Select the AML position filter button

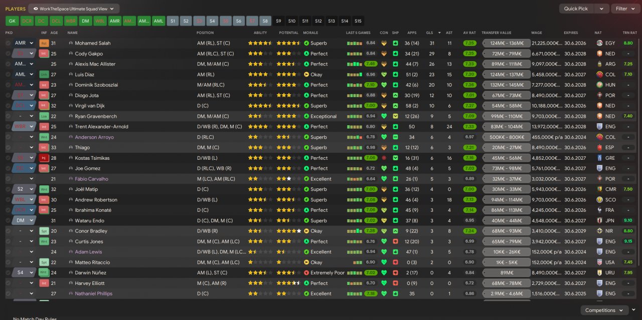coord(158,21)
